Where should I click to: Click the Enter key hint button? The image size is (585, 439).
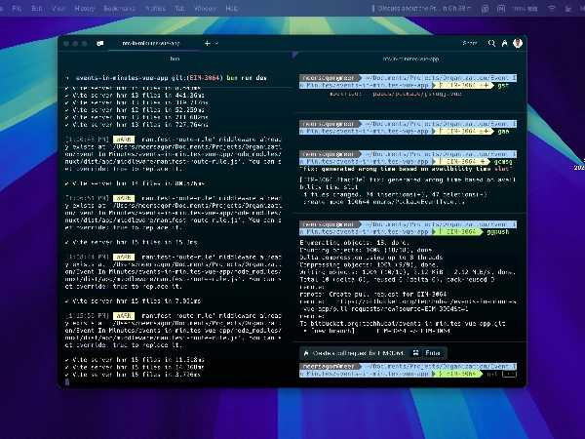433,353
